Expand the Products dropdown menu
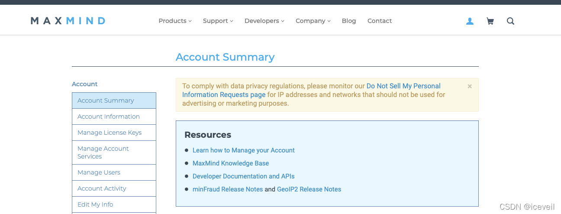 coord(175,21)
